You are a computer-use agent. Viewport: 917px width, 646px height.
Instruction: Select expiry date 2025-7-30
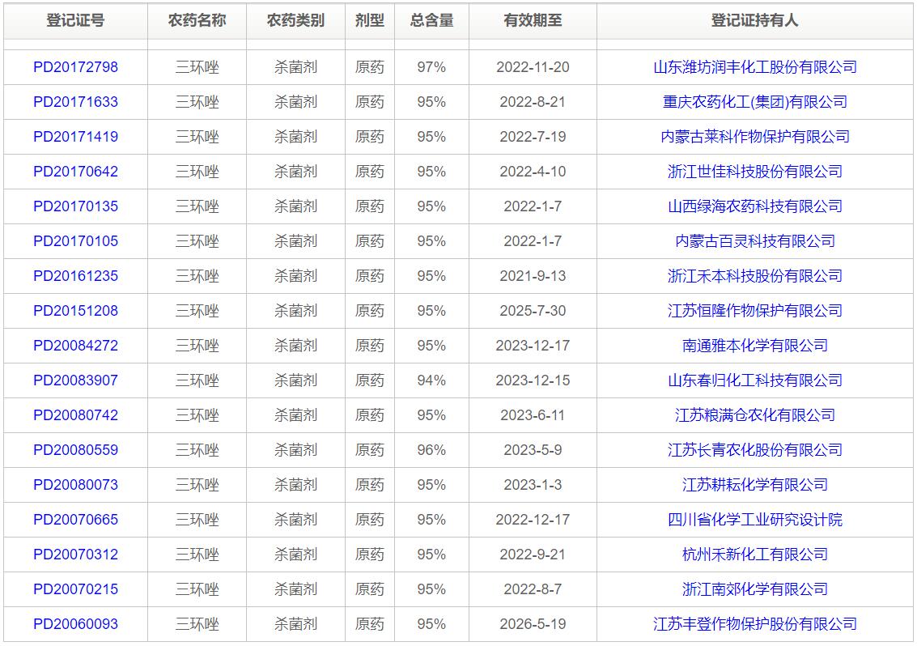coord(533,311)
